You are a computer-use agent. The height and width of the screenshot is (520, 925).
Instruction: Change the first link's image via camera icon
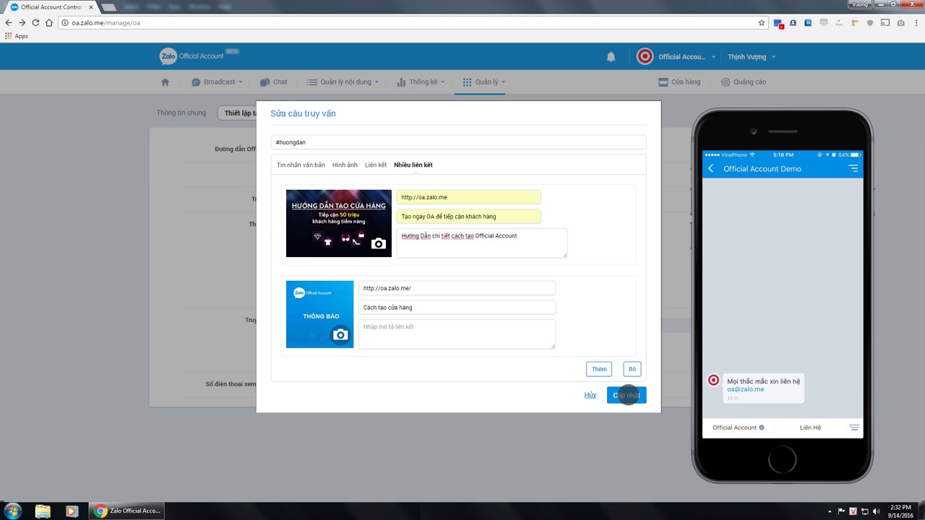378,244
